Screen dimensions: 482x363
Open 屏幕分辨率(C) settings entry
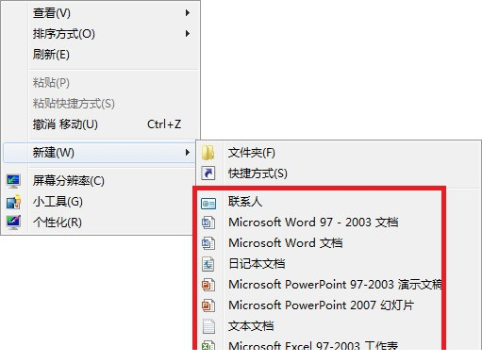pyautogui.click(x=99, y=181)
